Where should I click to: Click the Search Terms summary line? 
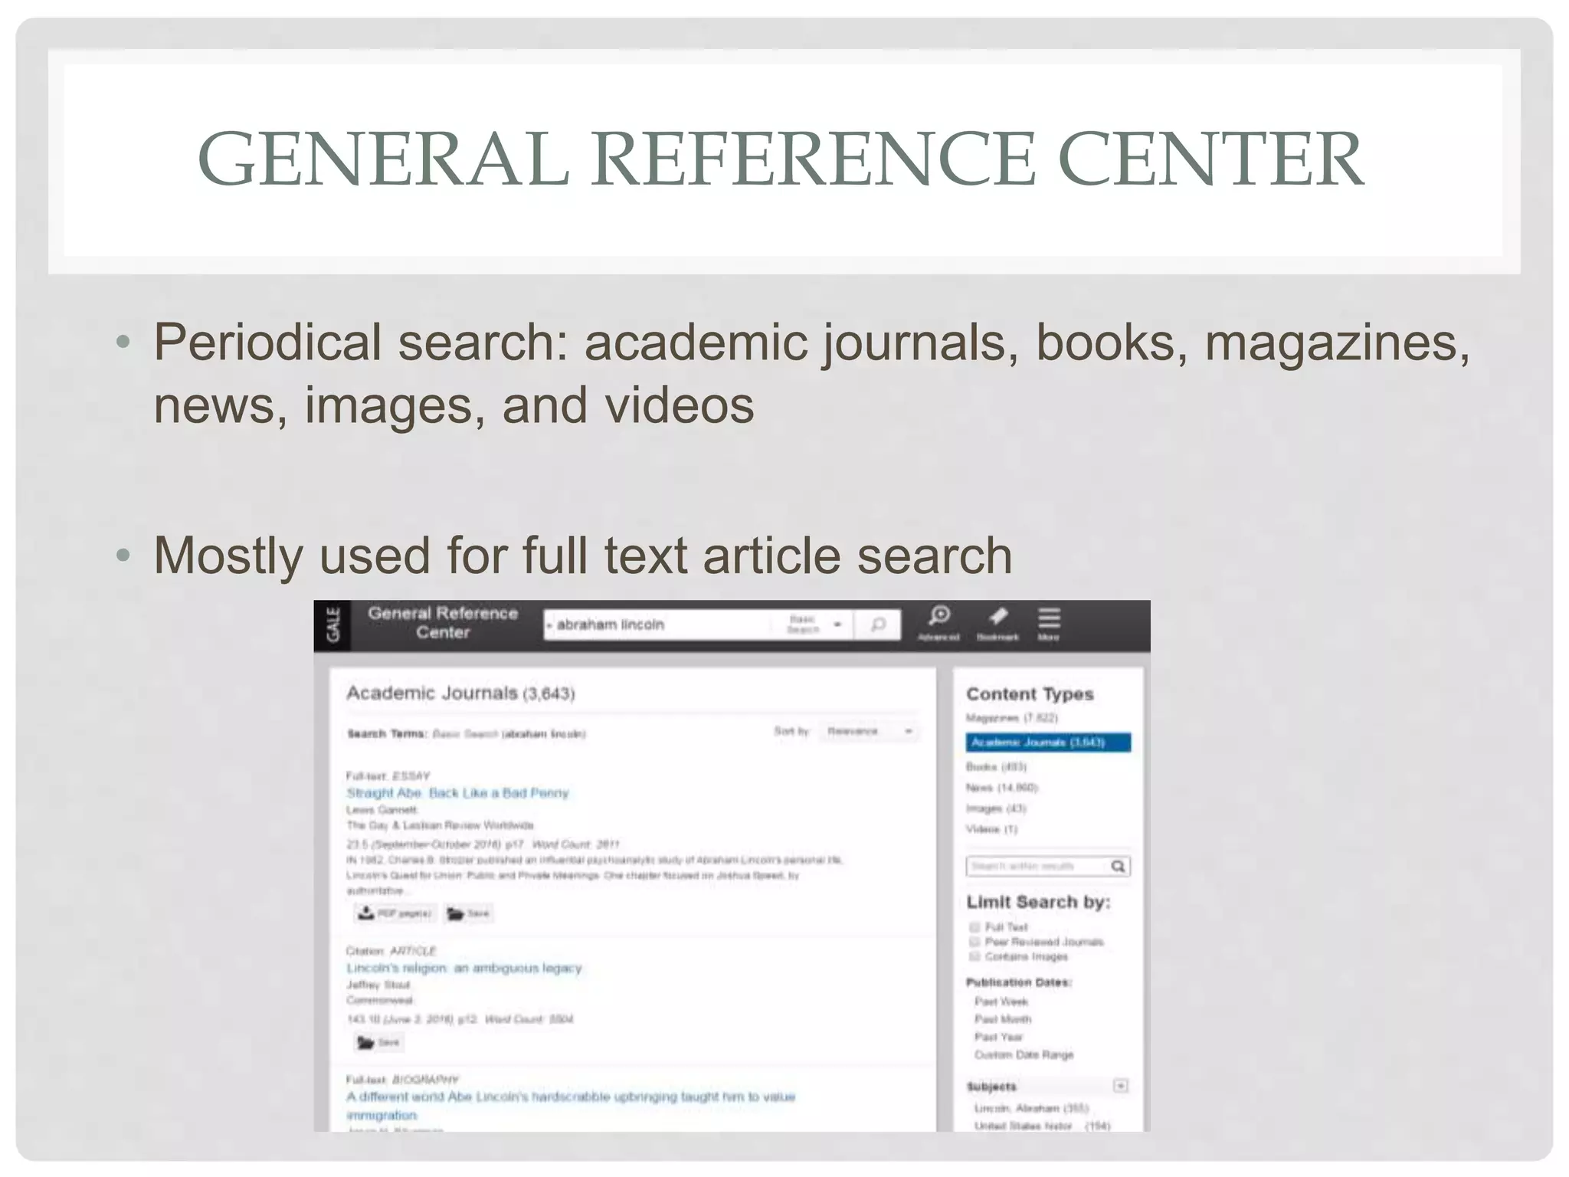[467, 734]
